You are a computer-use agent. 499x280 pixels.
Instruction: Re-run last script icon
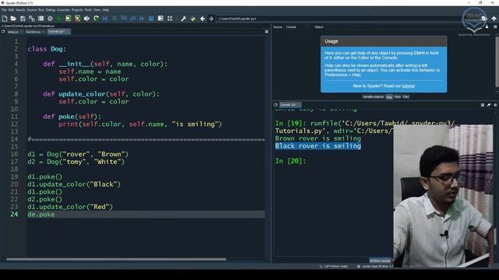96,19
